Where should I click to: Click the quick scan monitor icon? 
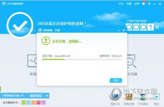(x=32, y=61)
